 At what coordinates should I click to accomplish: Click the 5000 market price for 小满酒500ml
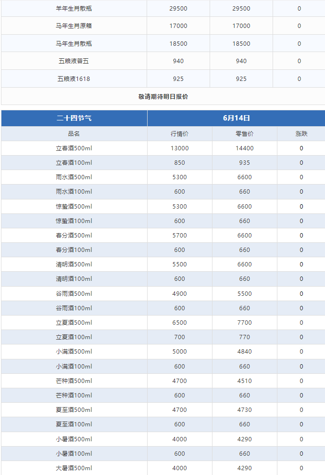pyautogui.click(x=180, y=351)
